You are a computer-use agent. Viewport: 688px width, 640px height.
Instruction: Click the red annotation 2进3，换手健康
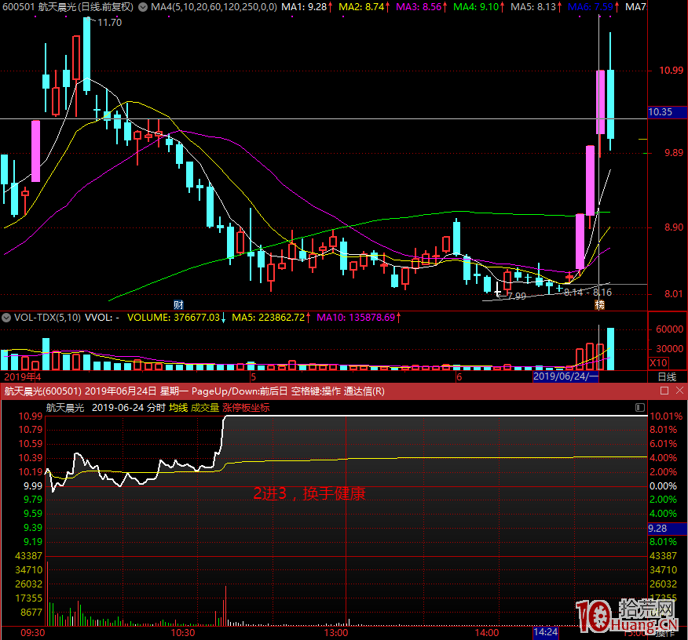309,493
